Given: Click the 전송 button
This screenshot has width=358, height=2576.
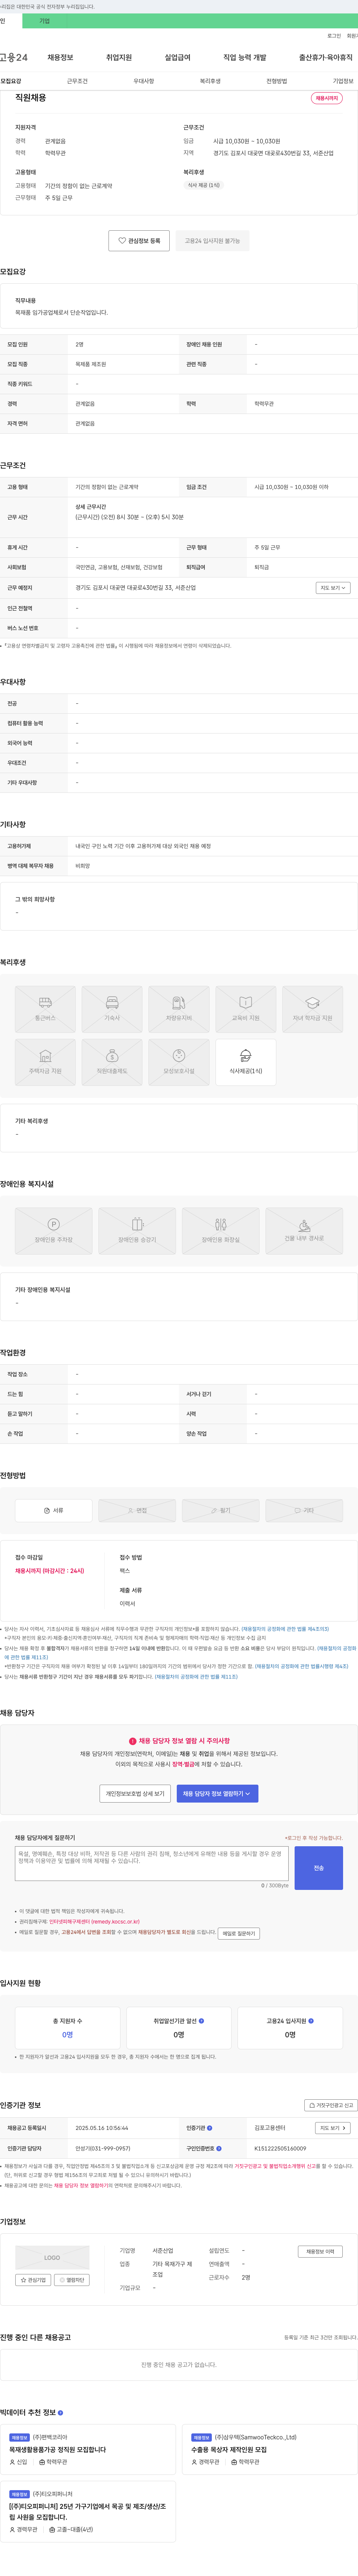Looking at the screenshot, I should click(319, 1868).
